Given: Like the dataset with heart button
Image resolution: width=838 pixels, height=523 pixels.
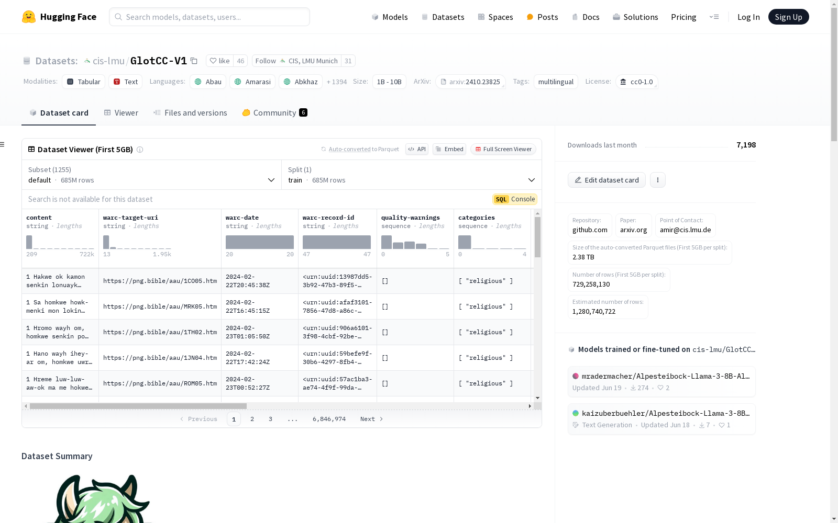Looking at the screenshot, I should click(x=219, y=61).
